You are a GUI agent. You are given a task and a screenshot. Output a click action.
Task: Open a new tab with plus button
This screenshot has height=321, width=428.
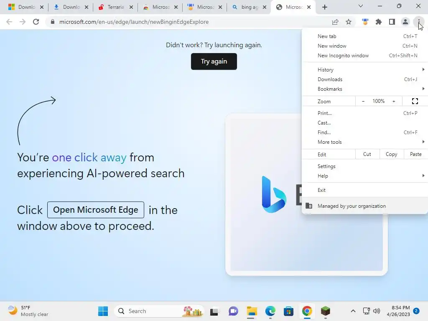[324, 7]
